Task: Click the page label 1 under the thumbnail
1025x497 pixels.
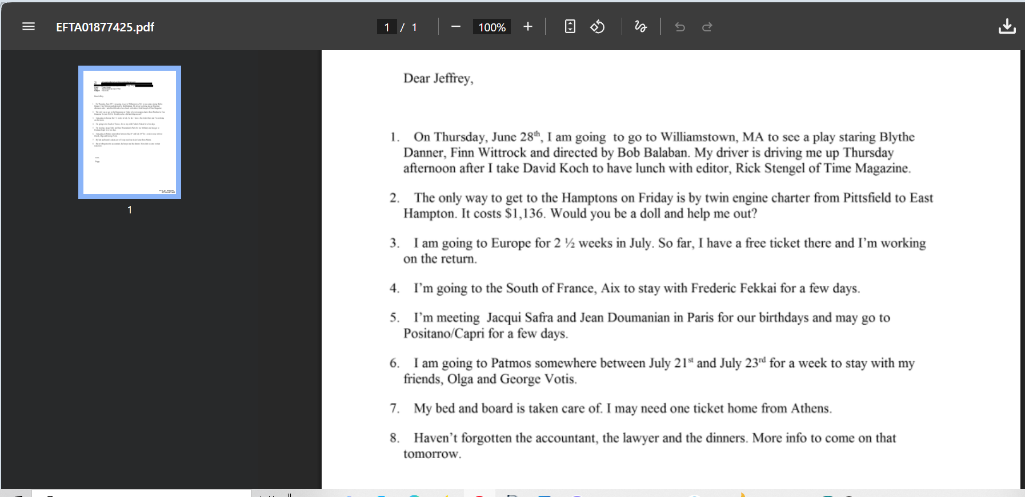Action: 130,210
